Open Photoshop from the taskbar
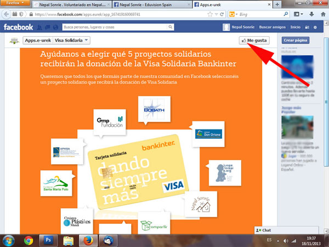The width and height of the screenshot is (329, 247). tap(48, 240)
